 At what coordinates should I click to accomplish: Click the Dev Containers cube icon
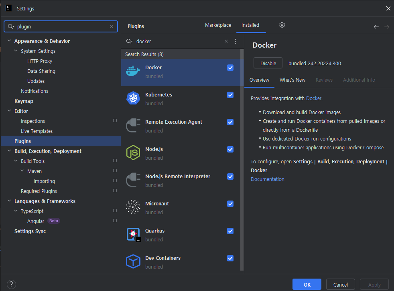tap(133, 261)
